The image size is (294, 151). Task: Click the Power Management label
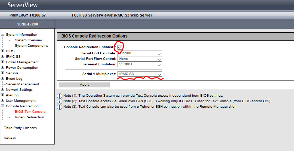(x=22, y=62)
